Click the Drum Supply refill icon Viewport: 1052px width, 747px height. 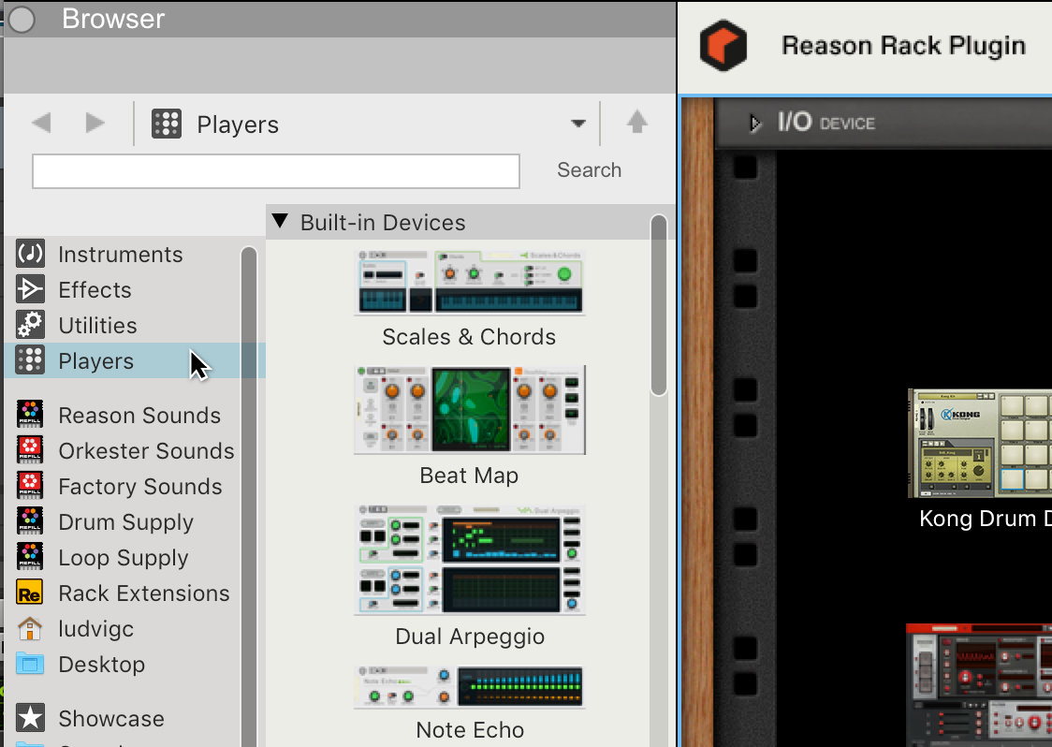(30, 520)
